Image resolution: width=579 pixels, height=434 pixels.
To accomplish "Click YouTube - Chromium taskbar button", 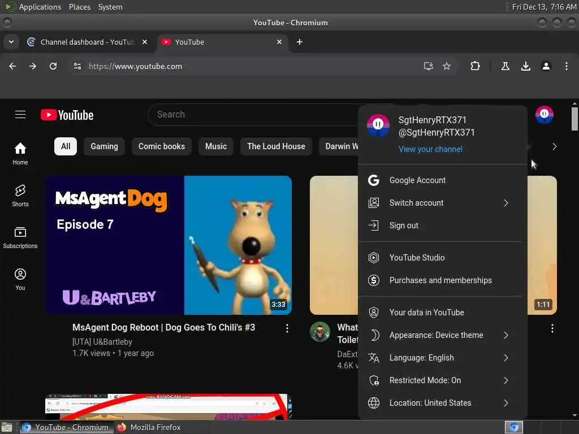I will [66, 427].
